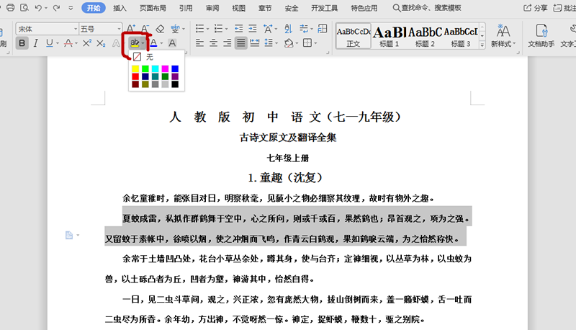
Task: Toggle character shading A icon
Action: click(172, 43)
